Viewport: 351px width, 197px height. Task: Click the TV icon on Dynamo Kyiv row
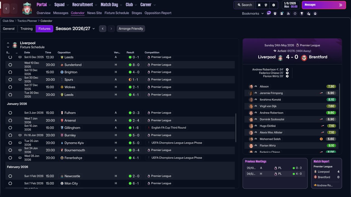(20, 143)
